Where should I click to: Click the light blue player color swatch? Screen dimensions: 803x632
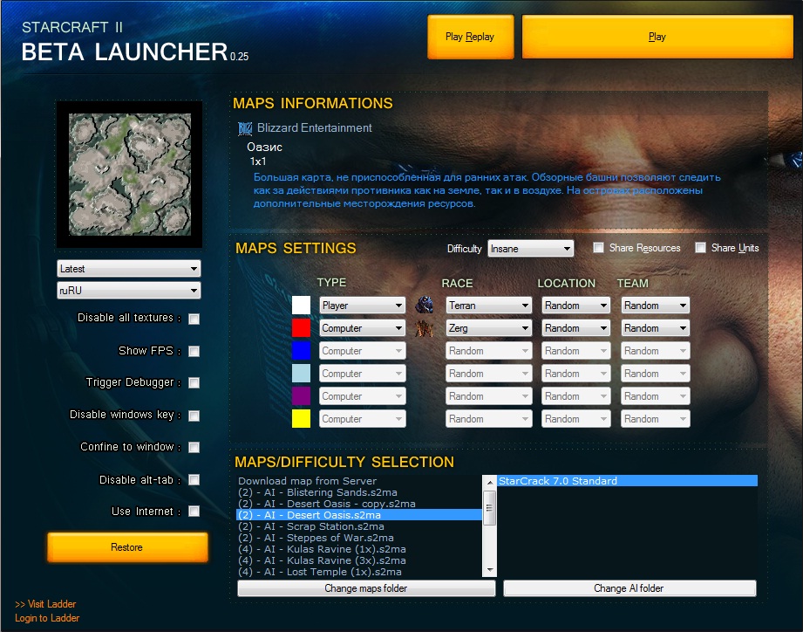301,373
